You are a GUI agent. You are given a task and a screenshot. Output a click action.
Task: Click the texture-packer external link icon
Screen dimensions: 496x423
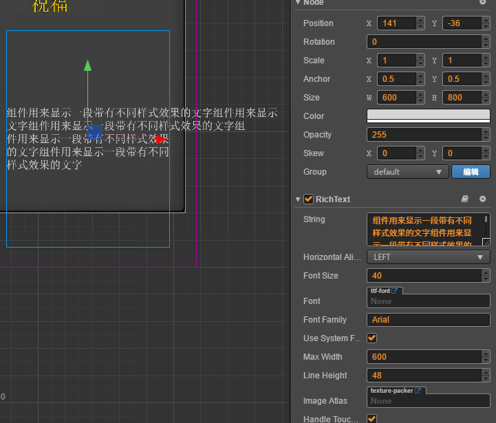coord(417,391)
